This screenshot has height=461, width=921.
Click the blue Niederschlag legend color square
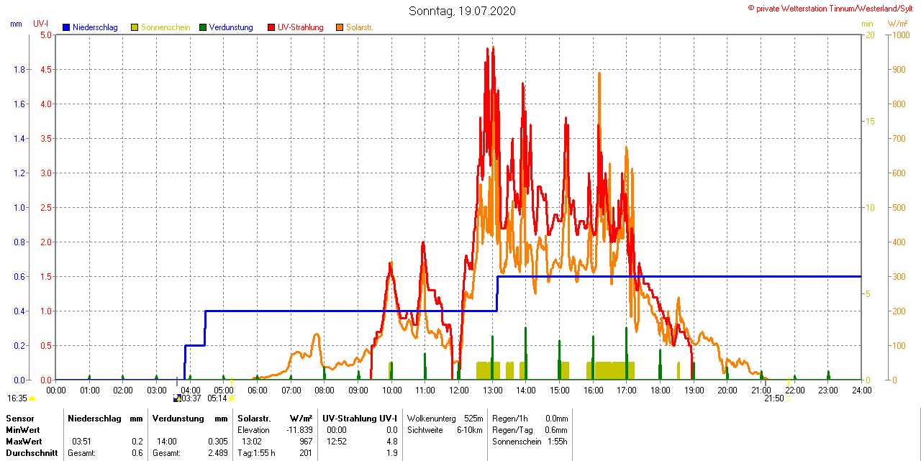tap(66, 27)
